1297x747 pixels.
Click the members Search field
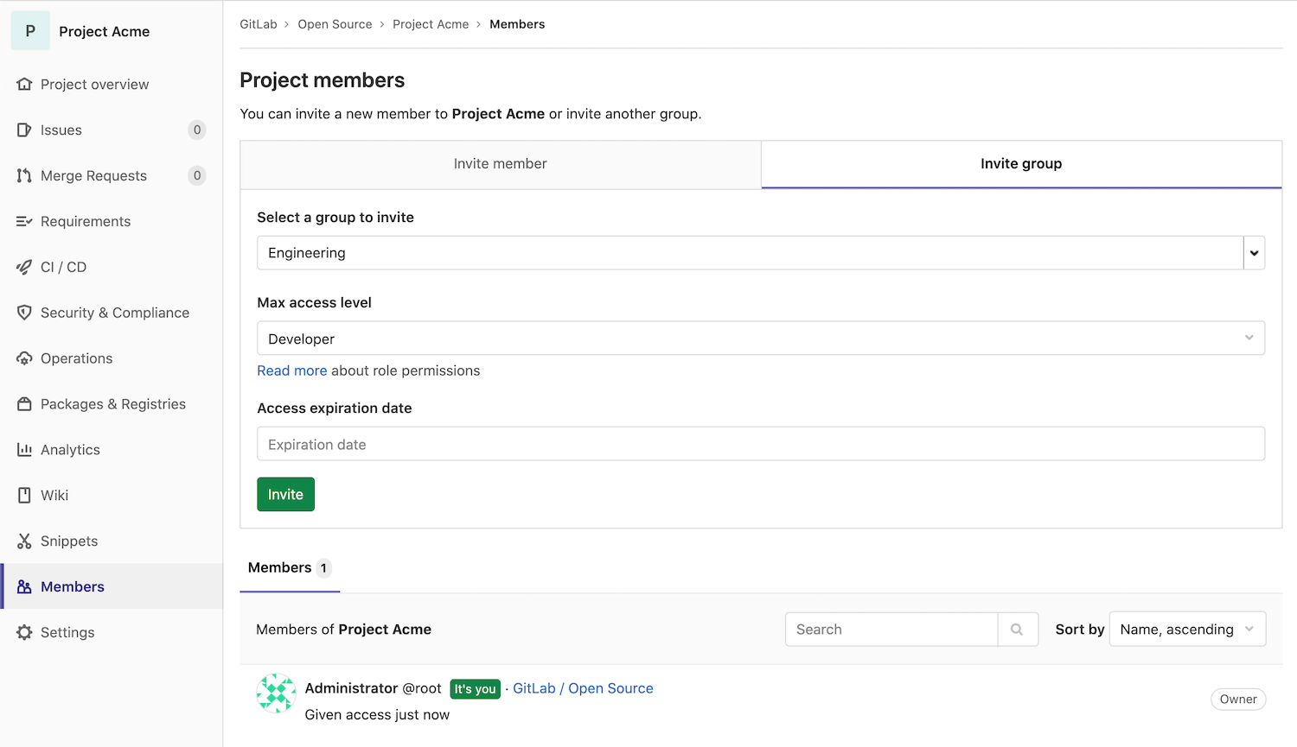tap(891, 630)
